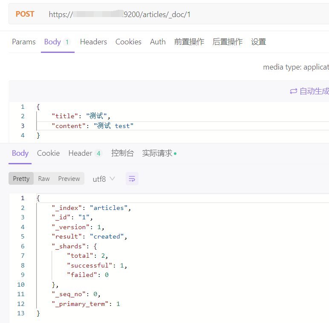Open the utf8 encoding dropdown
This screenshot has height=323, width=329.
pos(104,179)
